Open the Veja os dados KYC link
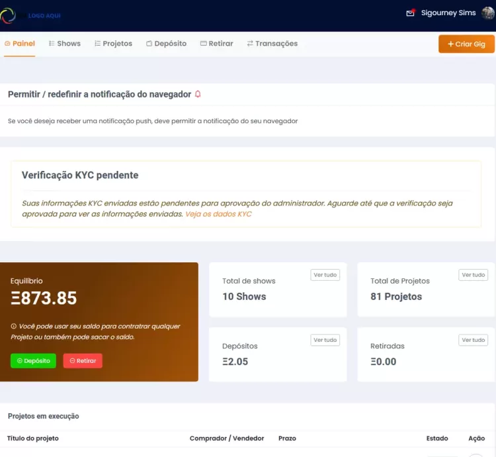This screenshot has height=457, width=496. 218,214
